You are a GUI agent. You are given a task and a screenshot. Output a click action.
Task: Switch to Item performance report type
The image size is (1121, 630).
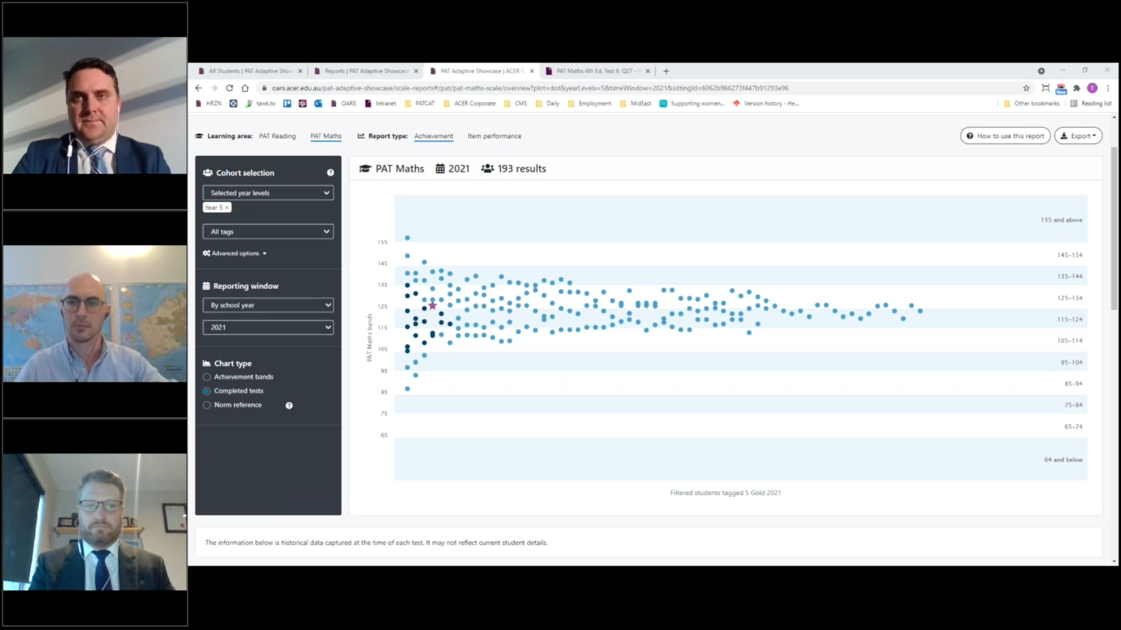point(494,136)
